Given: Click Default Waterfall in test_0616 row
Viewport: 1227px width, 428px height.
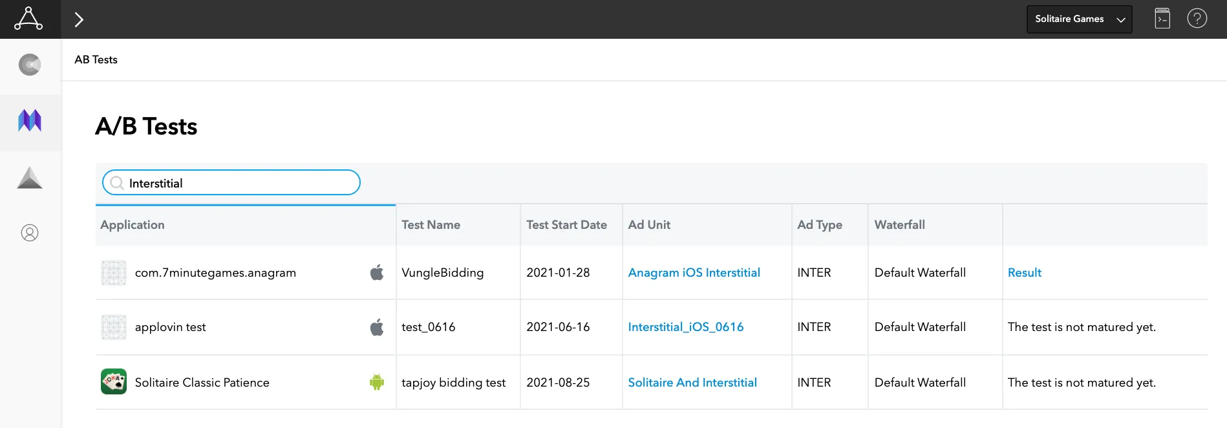Looking at the screenshot, I should point(920,327).
